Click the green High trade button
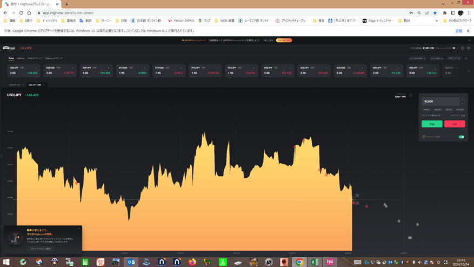474x267 pixels. tap(432, 124)
